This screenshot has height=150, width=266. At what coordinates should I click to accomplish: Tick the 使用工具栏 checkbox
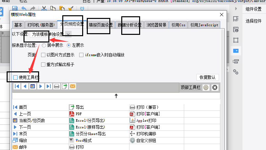coord(16,77)
